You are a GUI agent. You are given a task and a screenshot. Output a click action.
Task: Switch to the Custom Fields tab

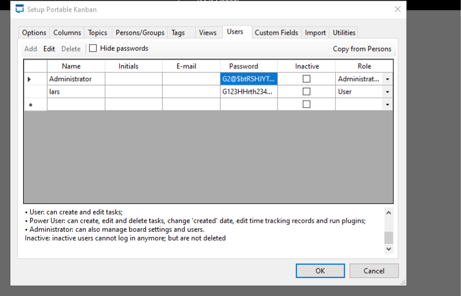(x=276, y=33)
